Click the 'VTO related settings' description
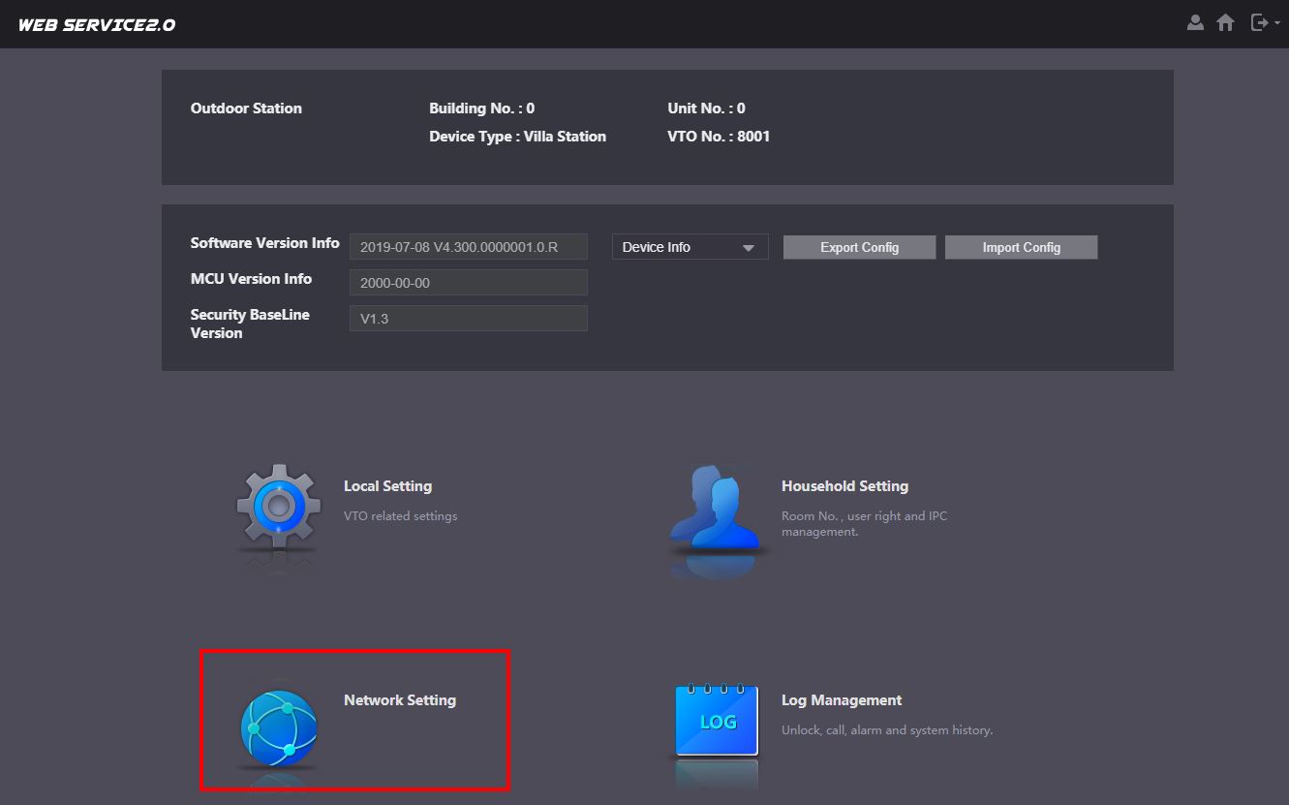This screenshot has width=1289, height=805. coord(400,516)
